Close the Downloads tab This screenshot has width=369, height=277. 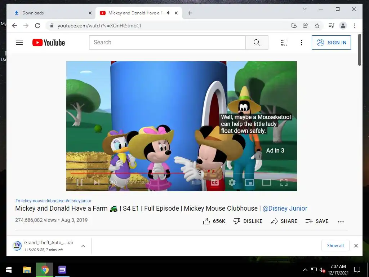[x=90, y=13]
